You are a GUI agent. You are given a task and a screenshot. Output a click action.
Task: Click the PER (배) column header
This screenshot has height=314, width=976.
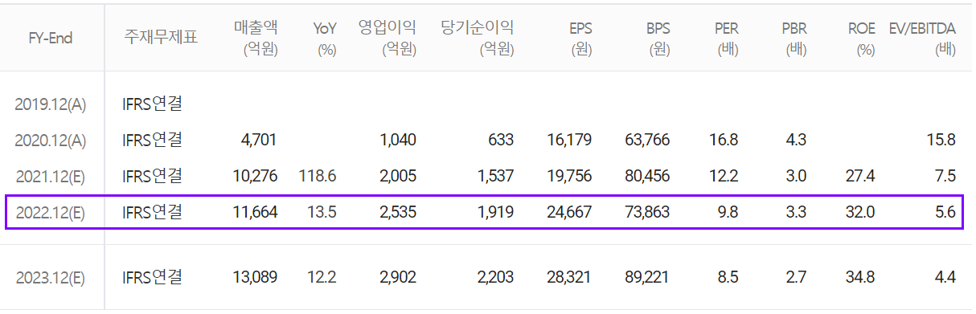coord(727,38)
